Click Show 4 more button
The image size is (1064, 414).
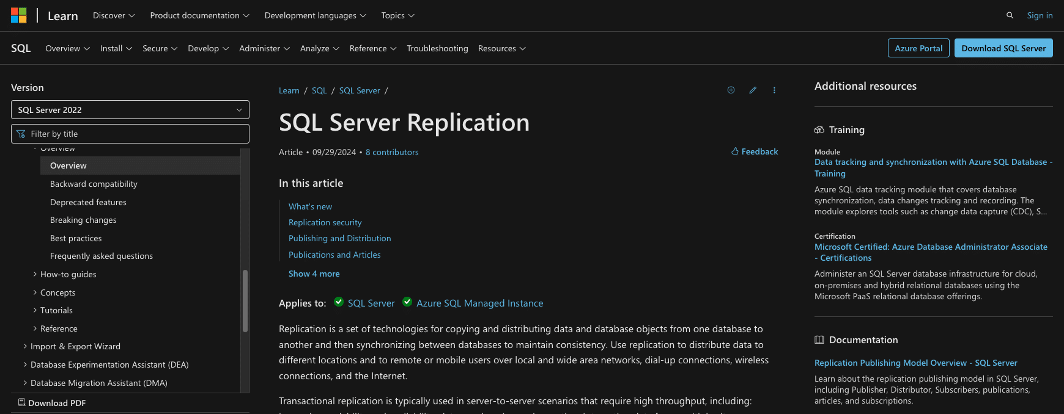tap(314, 274)
